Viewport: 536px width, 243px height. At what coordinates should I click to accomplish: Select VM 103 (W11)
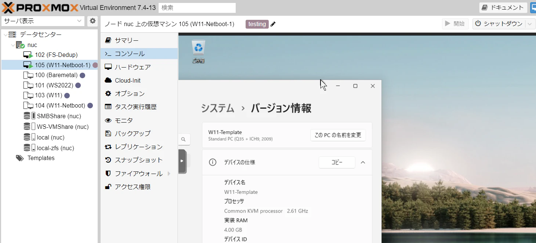[x=50, y=95]
